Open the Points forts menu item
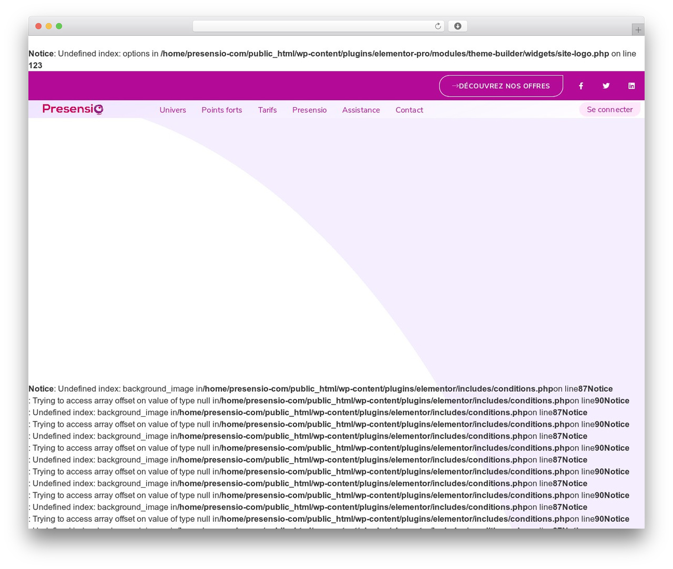The width and height of the screenshot is (673, 569). click(222, 110)
